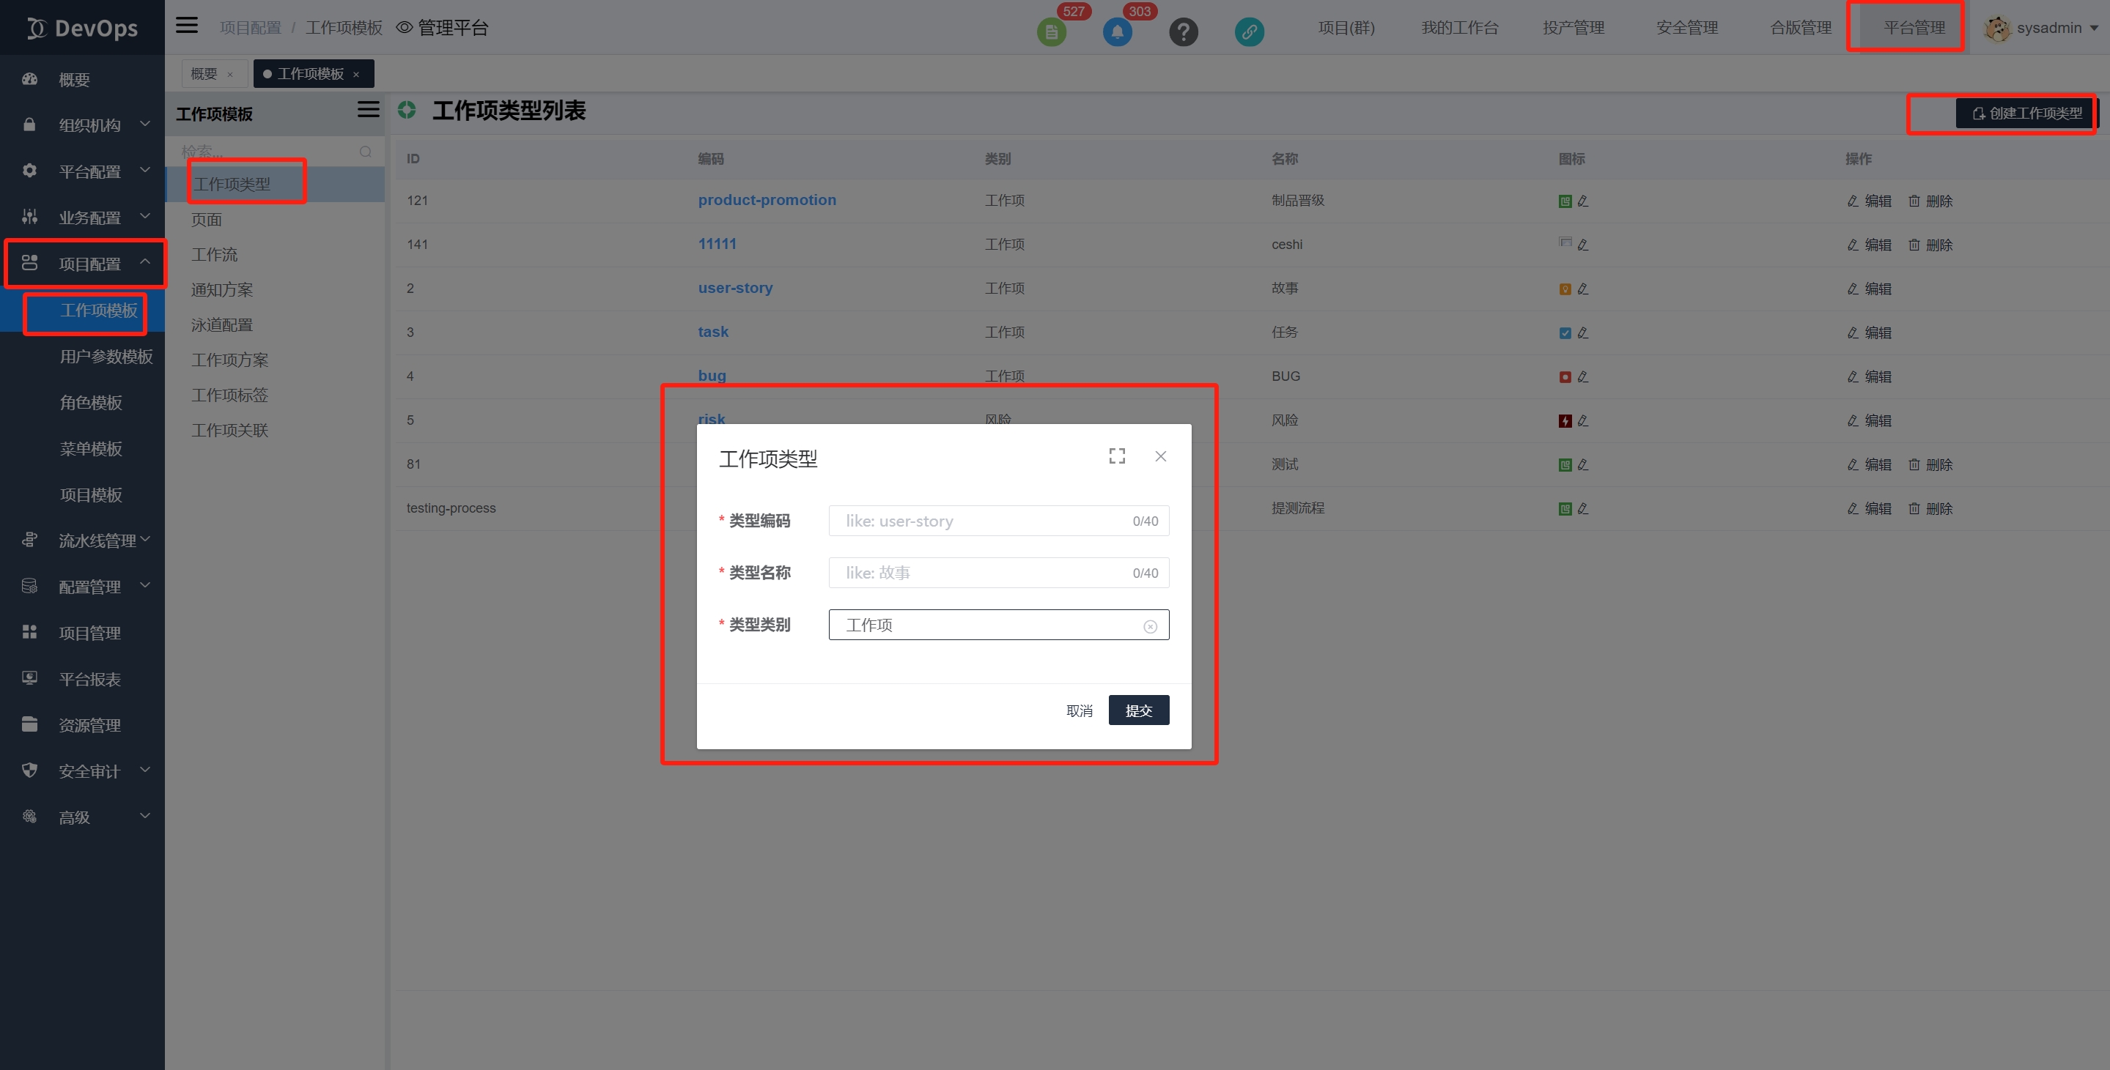Click the hamburger menu beside breadcrumb
Screen dimensions: 2110x1070
pos(186,26)
